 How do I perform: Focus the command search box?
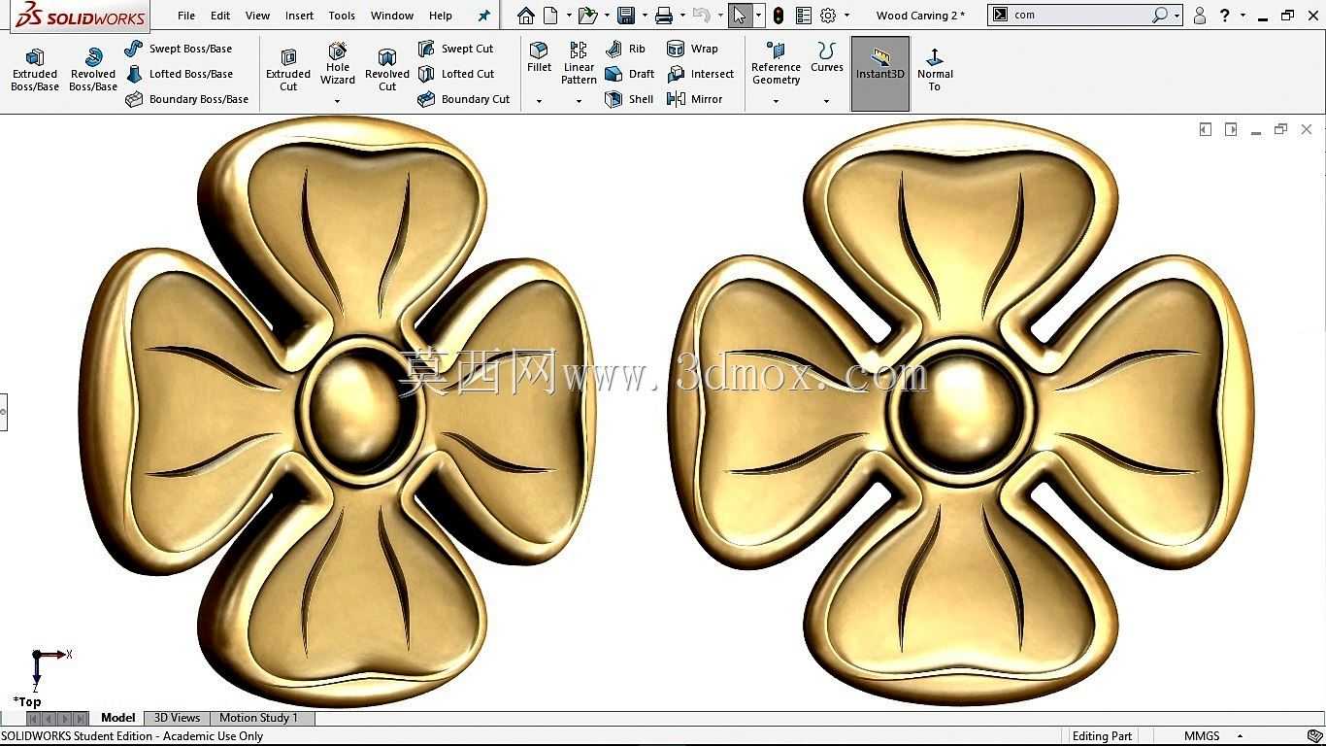tap(1078, 16)
